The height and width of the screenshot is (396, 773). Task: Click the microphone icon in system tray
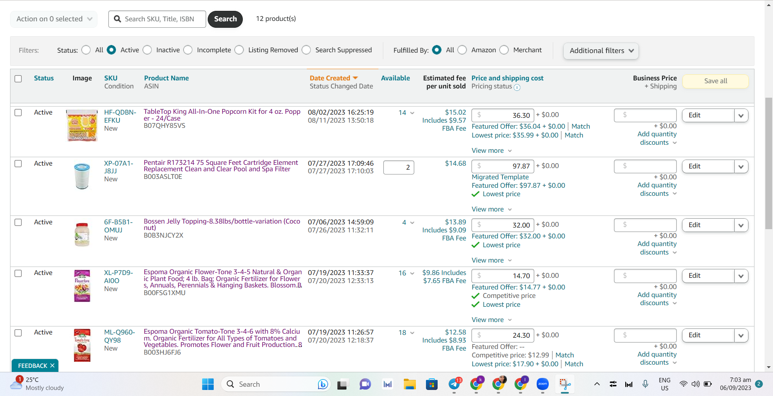tap(645, 384)
